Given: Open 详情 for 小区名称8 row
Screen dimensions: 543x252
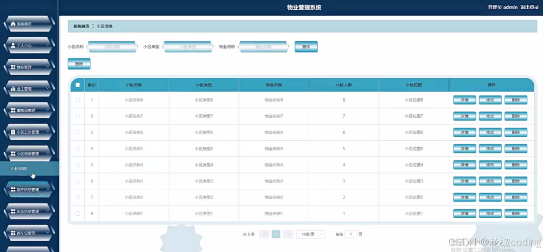Looking at the screenshot, I should pos(464,100).
